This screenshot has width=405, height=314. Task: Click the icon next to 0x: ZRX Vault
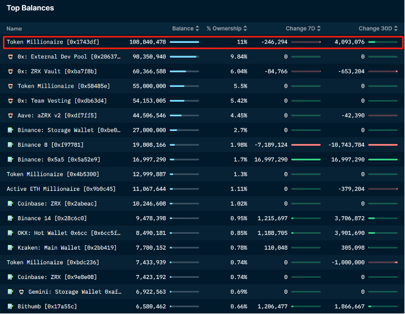[10, 72]
